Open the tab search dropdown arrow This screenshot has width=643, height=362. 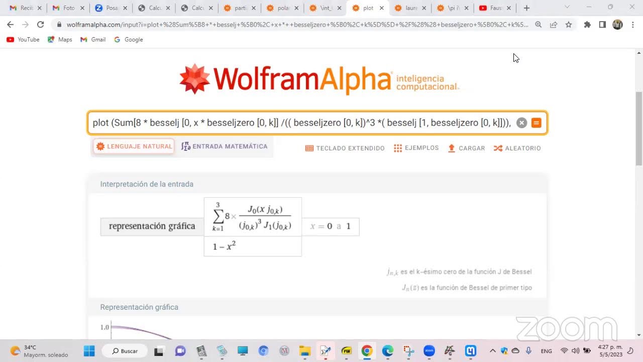click(x=567, y=7)
